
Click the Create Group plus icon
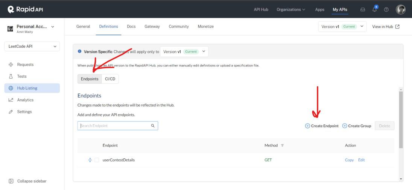point(345,126)
